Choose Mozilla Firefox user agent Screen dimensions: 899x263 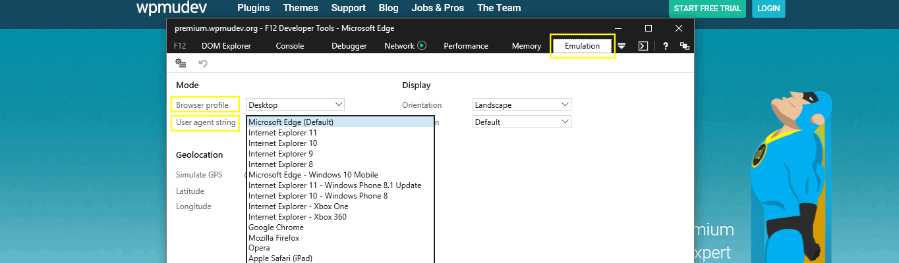[340, 238]
